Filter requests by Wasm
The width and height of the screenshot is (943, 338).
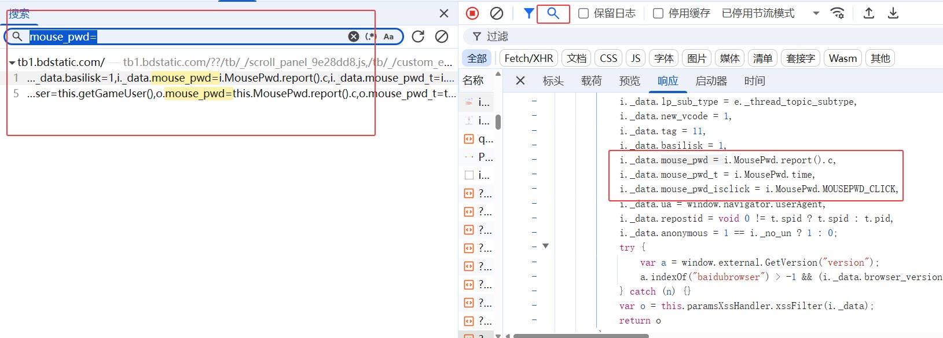[x=843, y=58]
